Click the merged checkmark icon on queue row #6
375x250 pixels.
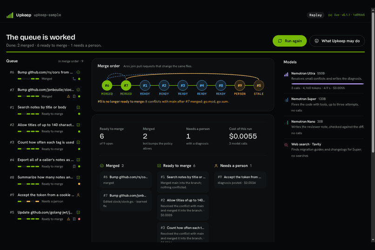78,72
